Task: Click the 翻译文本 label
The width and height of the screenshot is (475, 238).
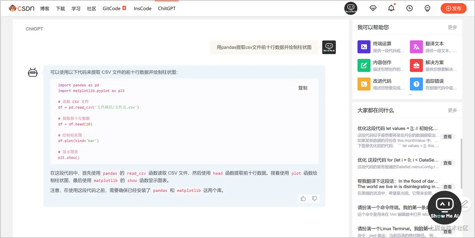Action: click(434, 44)
